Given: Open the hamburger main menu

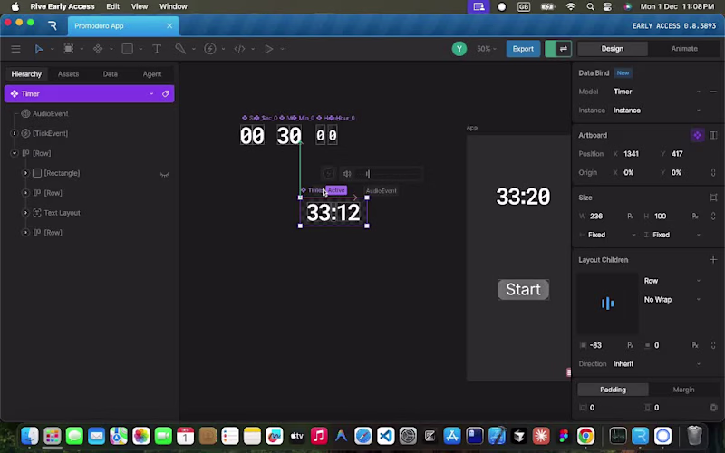Looking at the screenshot, I should tap(15, 49).
